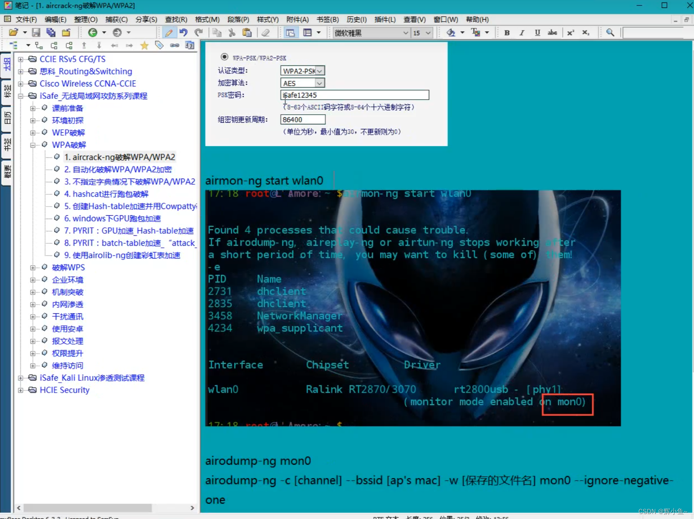Image resolution: width=694 pixels, height=519 pixels.
Task: Switch to the 书签 side tab
Action: (7, 144)
